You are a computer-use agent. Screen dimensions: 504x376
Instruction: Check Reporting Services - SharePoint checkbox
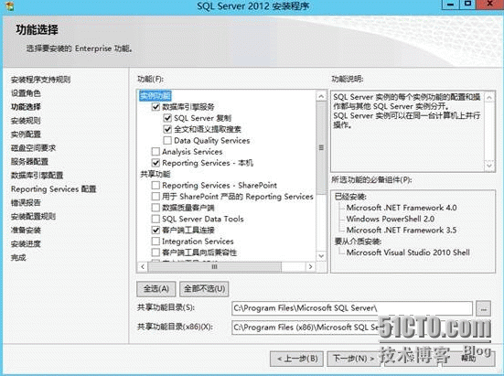[155, 185]
